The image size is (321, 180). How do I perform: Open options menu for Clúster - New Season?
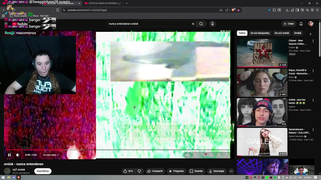tap(313, 41)
